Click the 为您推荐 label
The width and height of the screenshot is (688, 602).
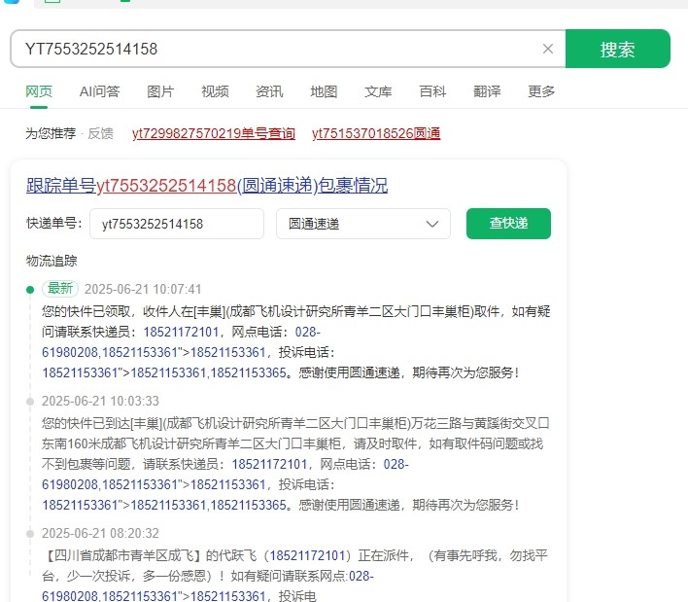[51, 133]
